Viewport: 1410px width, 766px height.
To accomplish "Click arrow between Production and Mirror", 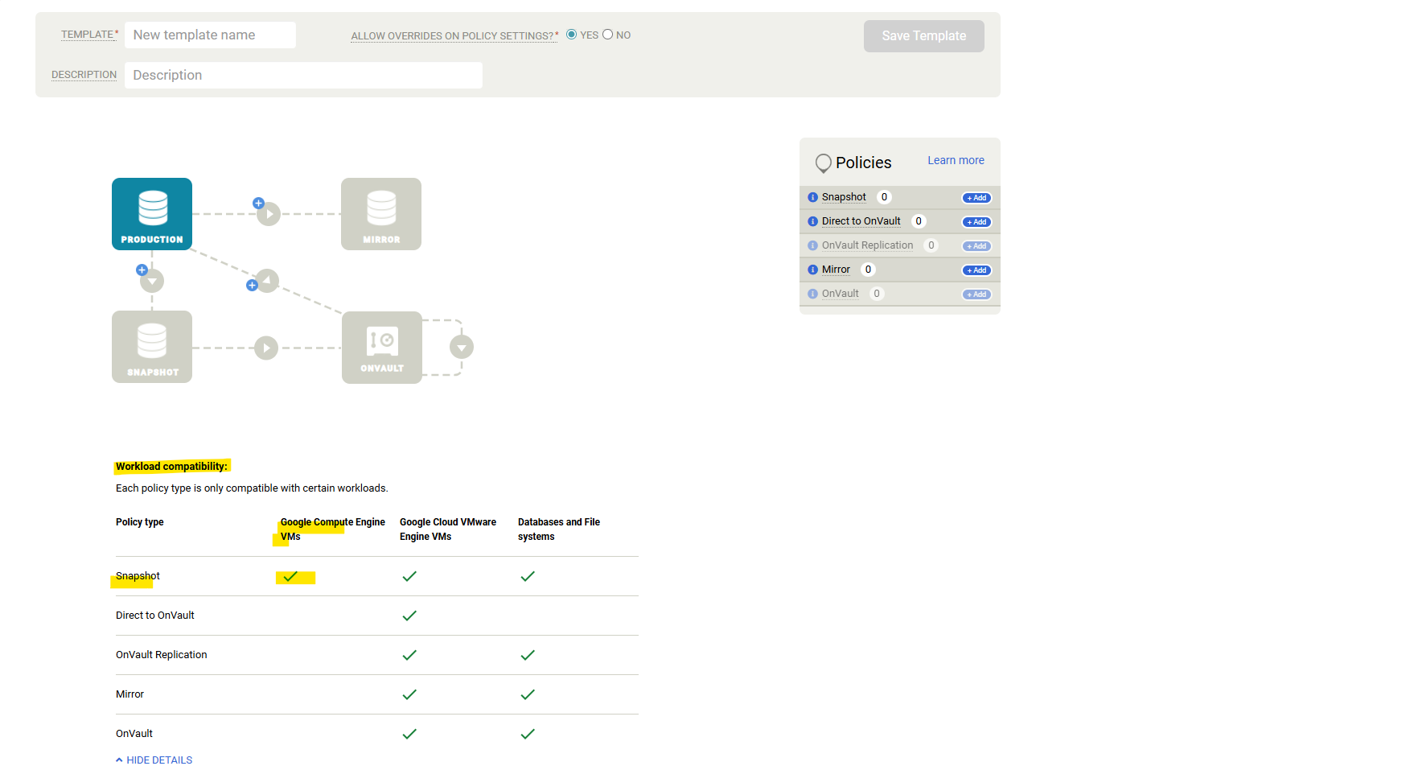I will tap(269, 214).
